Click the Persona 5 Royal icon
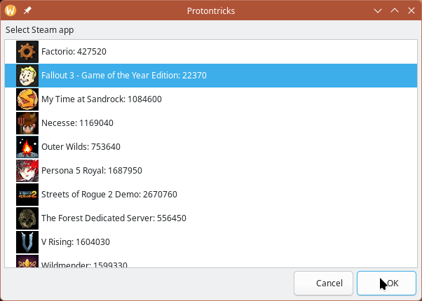 coord(27,171)
